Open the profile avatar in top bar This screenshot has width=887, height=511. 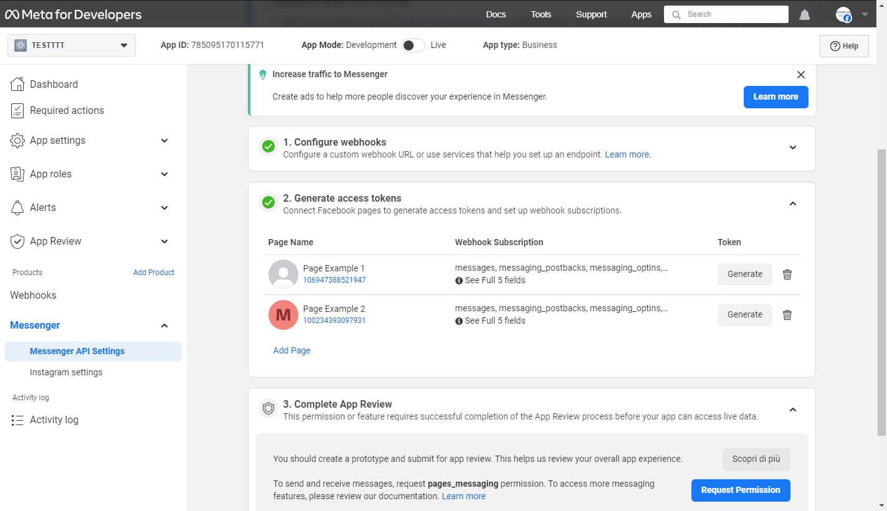843,15
